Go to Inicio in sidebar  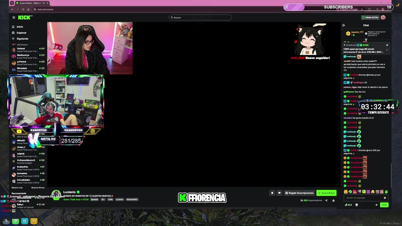18,27
